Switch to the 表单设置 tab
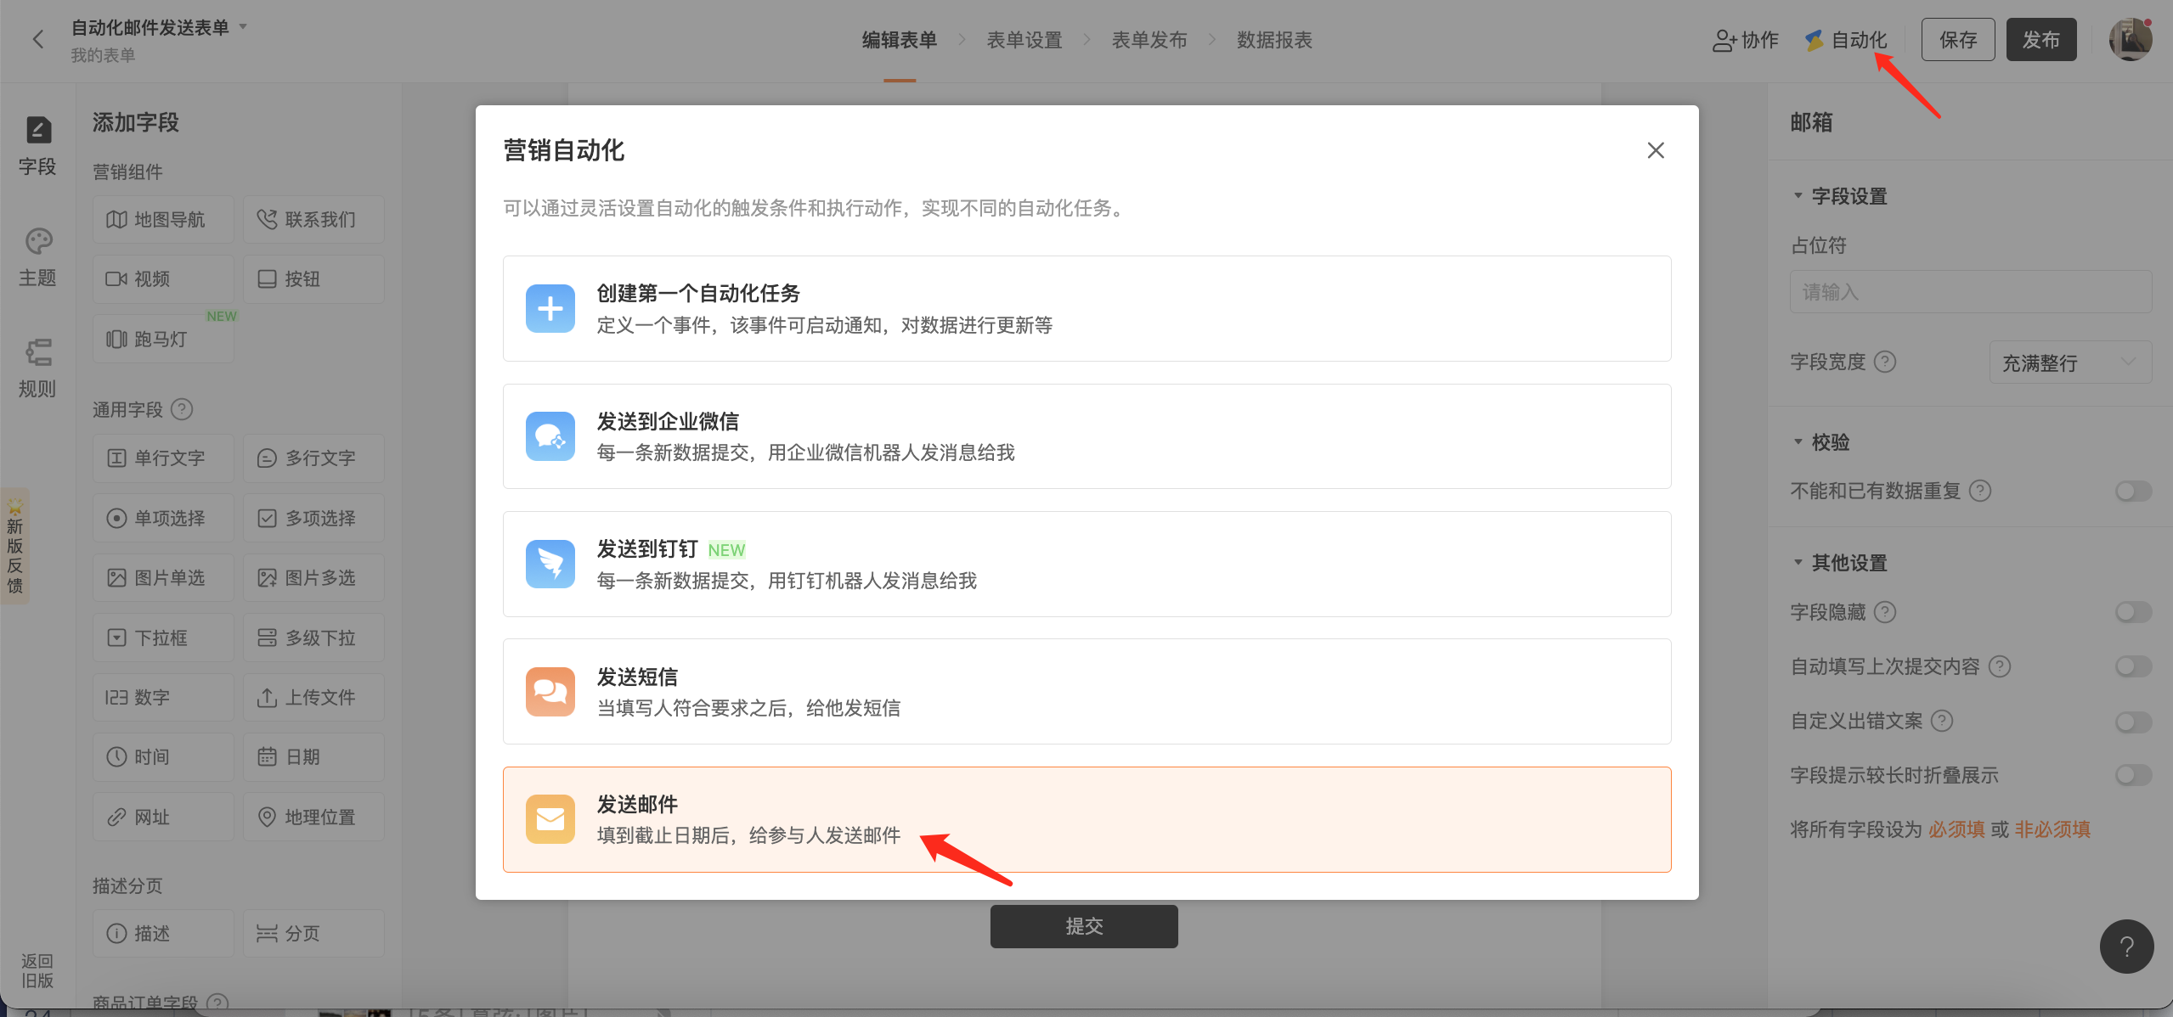The height and width of the screenshot is (1017, 2173). tap(1024, 40)
